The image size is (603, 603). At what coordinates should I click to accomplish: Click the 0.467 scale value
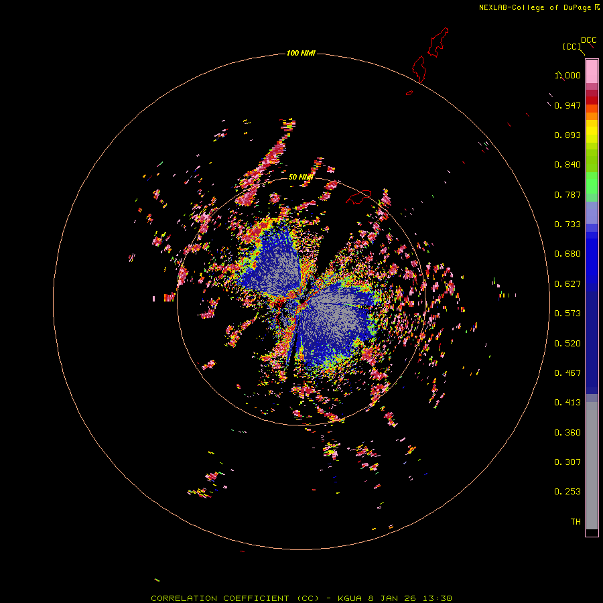coord(567,373)
